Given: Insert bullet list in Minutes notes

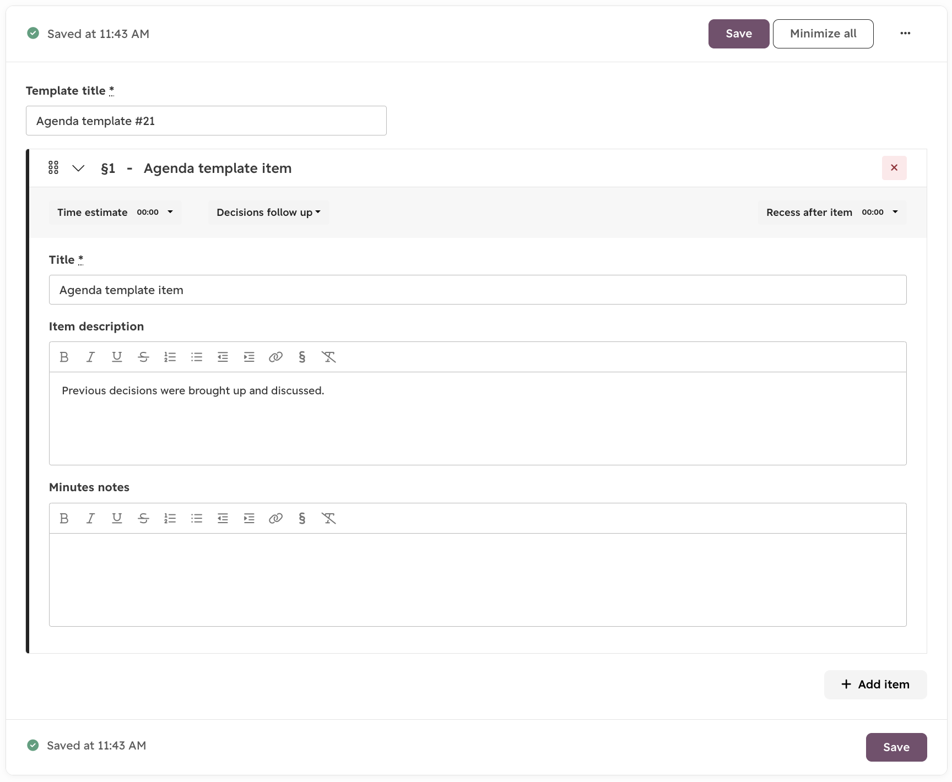Looking at the screenshot, I should [x=196, y=518].
